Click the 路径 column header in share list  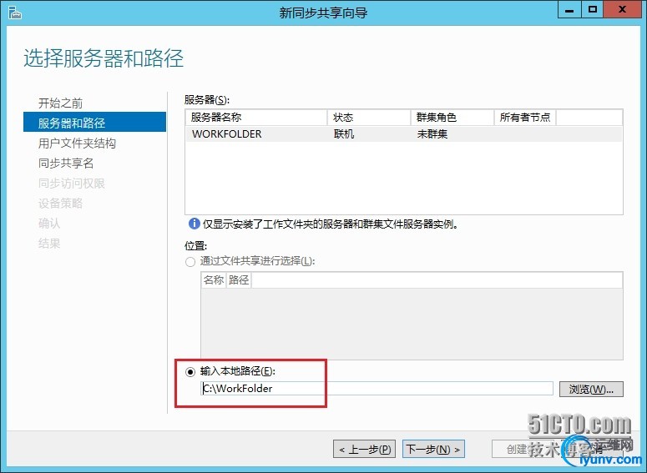pyautogui.click(x=239, y=280)
